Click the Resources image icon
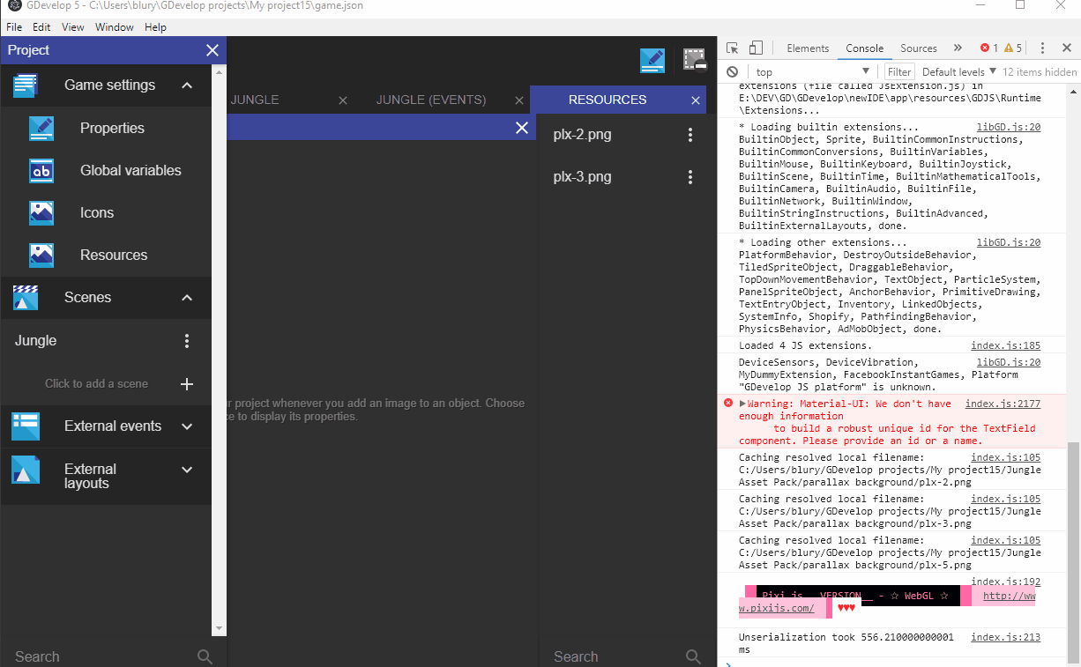This screenshot has height=667, width=1081. point(41,255)
